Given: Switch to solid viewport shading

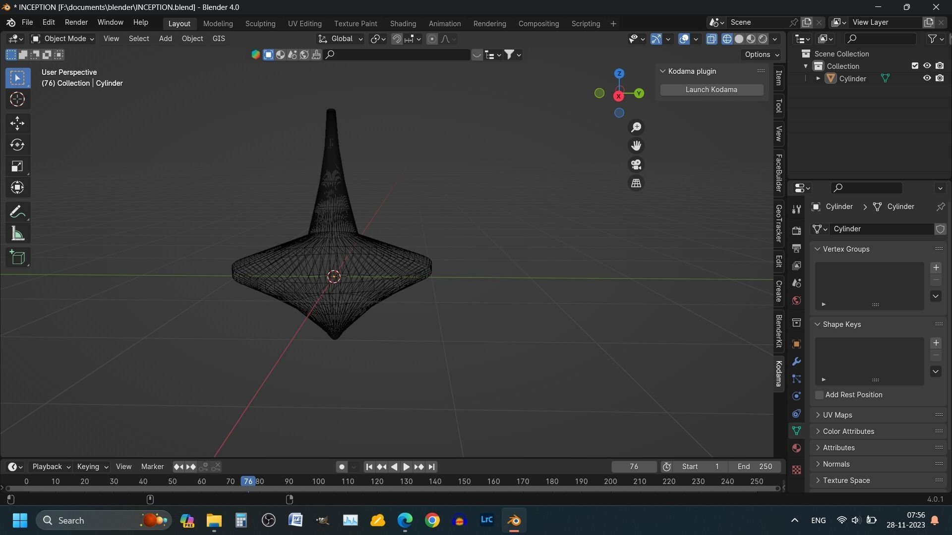Looking at the screenshot, I should 739,39.
